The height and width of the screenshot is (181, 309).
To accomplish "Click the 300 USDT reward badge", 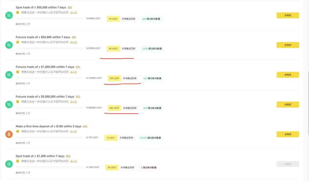I will [x=114, y=108].
